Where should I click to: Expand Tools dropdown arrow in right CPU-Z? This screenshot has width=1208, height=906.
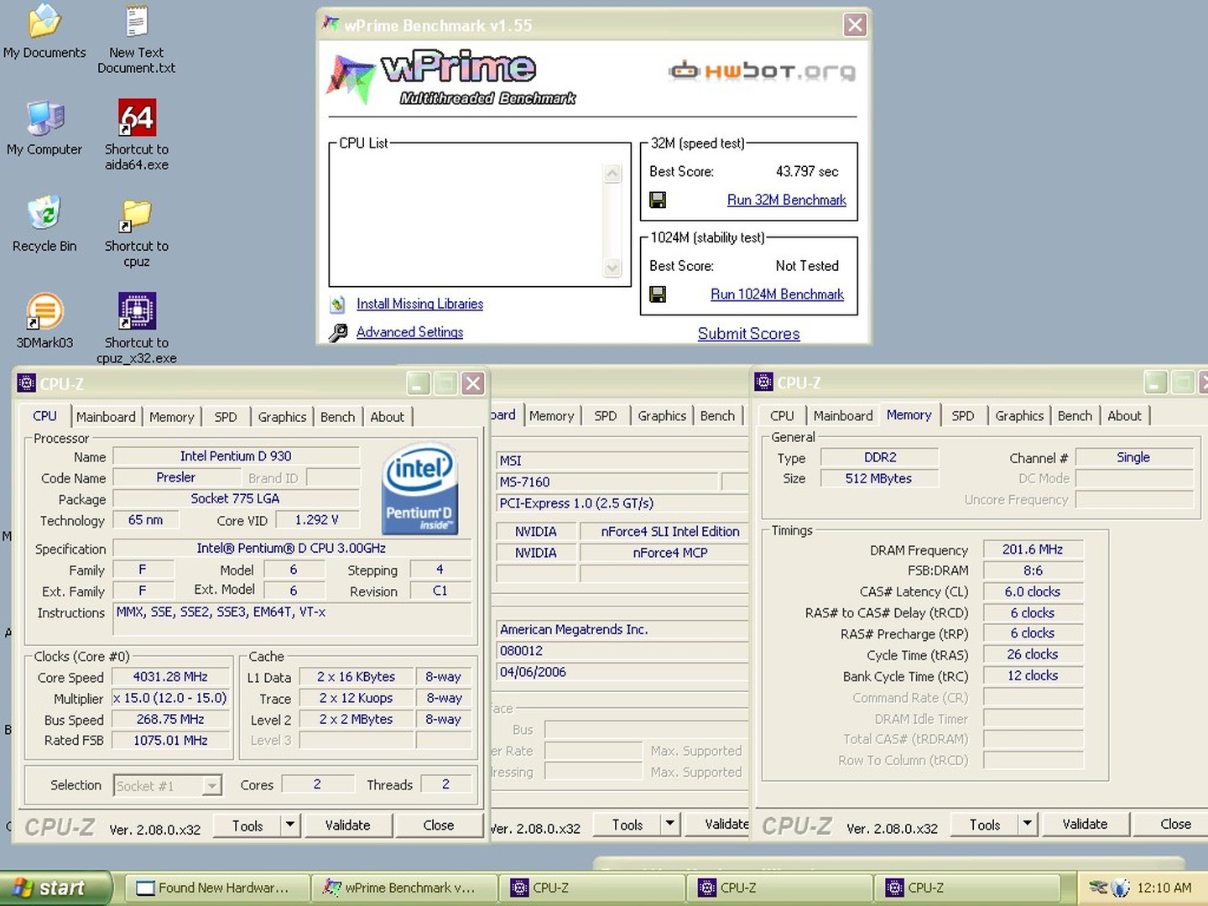1027,824
